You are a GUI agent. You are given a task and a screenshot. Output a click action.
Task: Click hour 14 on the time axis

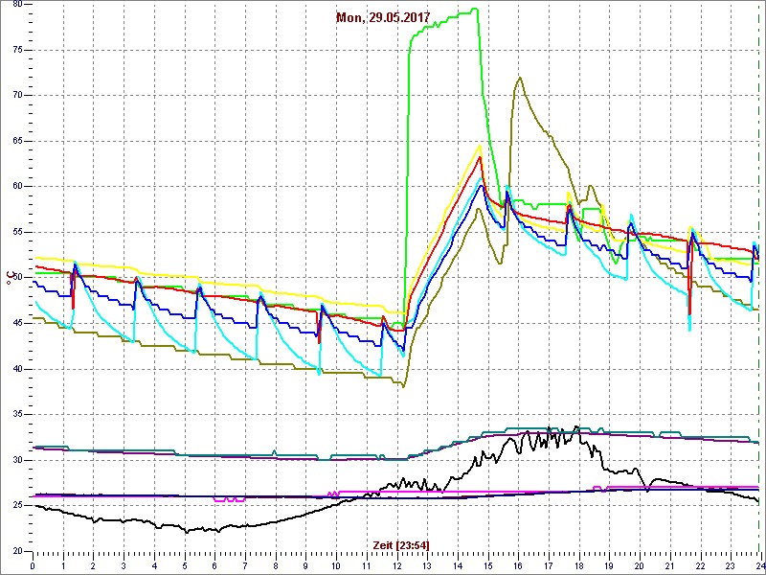pyautogui.click(x=458, y=566)
